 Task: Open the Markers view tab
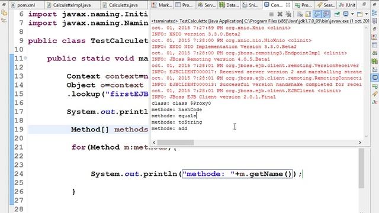(x=162, y=5)
